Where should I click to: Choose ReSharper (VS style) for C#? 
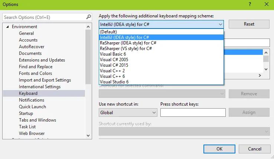pyautogui.click(x=161, y=49)
